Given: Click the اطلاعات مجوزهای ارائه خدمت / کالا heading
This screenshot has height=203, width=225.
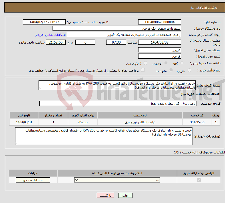Looking at the screenshot, I should coord(199,152).
